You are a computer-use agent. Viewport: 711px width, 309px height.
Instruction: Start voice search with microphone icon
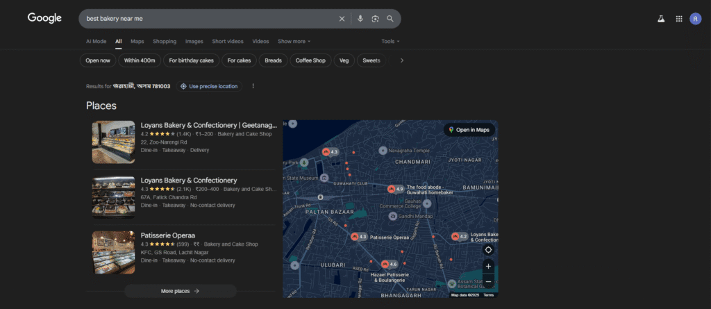[360, 19]
